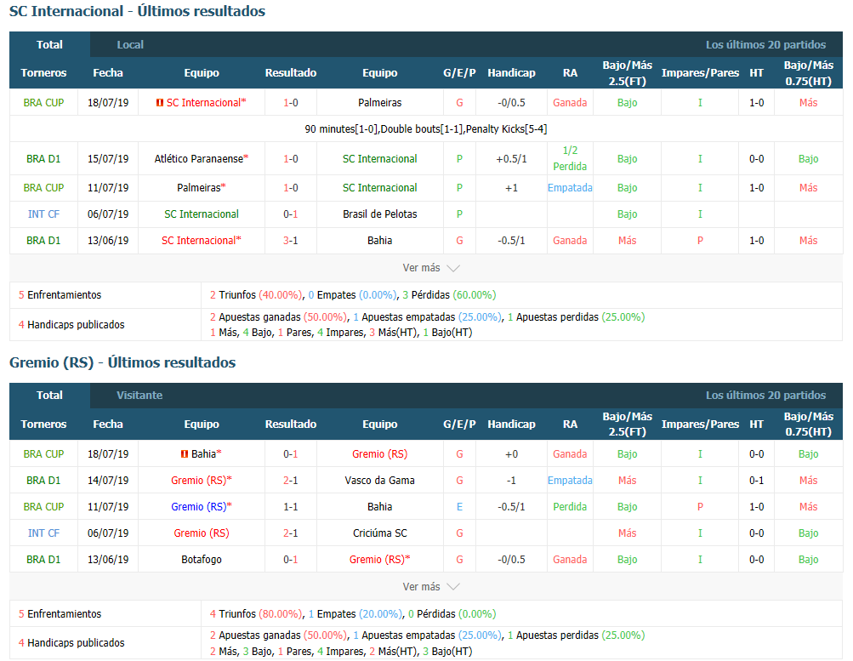Click the red card icon beside SC Internacional
Viewport: 853px width, 661px height.
coord(159,103)
